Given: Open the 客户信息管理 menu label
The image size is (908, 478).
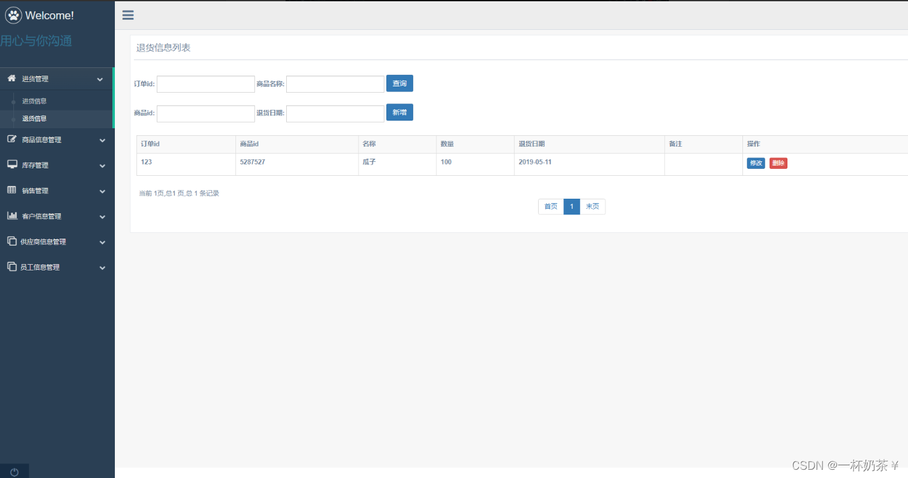Looking at the screenshot, I should point(41,216).
